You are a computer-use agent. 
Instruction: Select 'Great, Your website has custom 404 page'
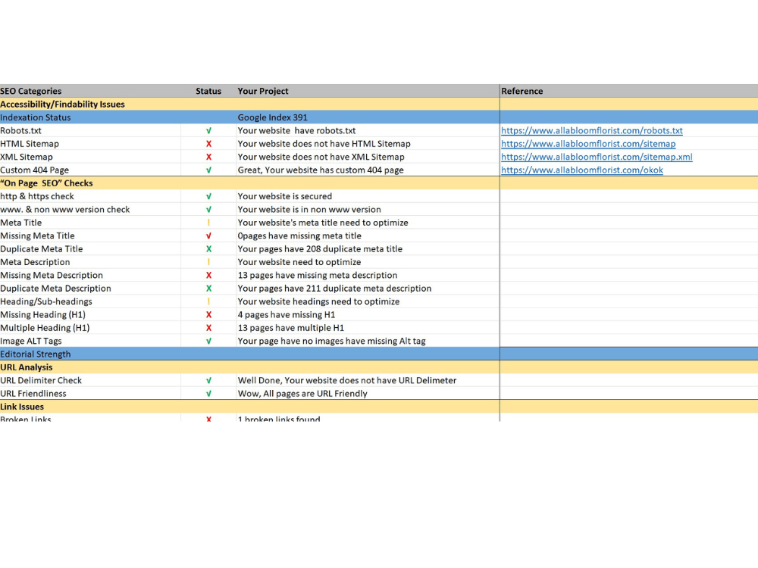(368, 170)
